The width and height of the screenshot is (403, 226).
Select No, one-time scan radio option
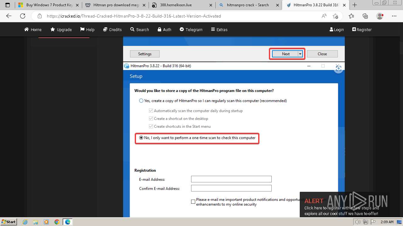click(x=141, y=138)
